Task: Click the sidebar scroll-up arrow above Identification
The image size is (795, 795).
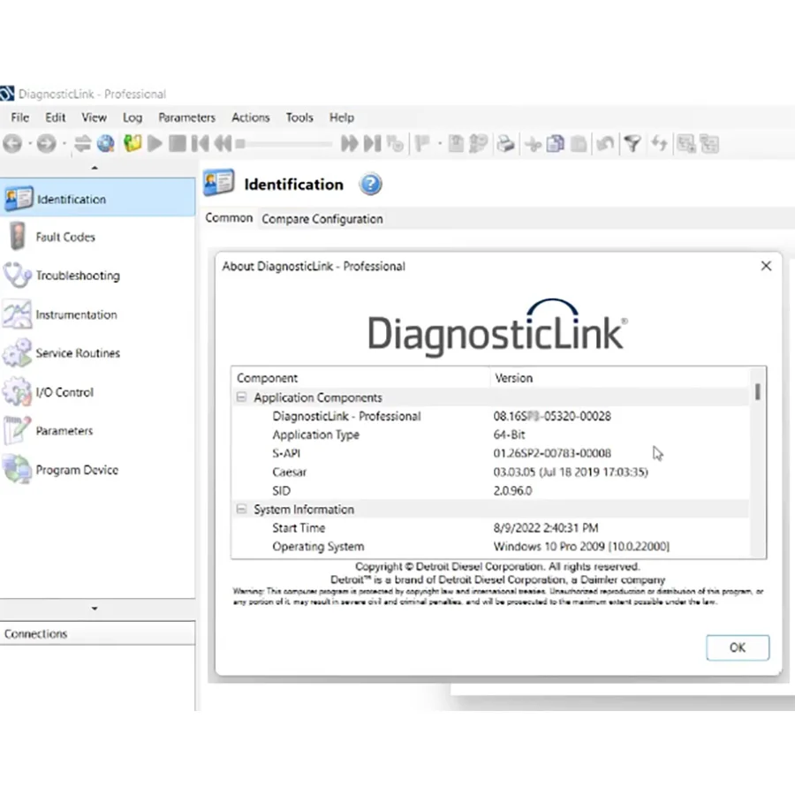Action: click(95, 168)
